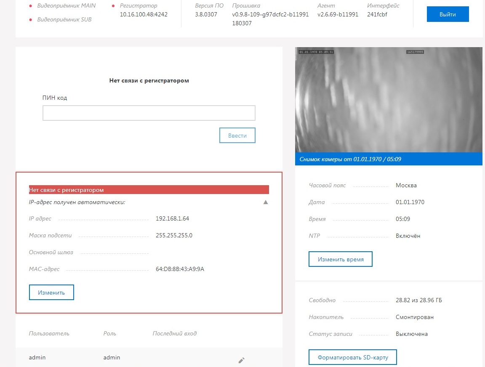Viewport: 485px width, 367px height.
Task: Edit the admin user with pencil icon
Action: (241, 360)
